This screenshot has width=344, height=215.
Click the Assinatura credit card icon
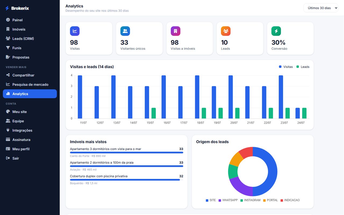click(x=8, y=139)
